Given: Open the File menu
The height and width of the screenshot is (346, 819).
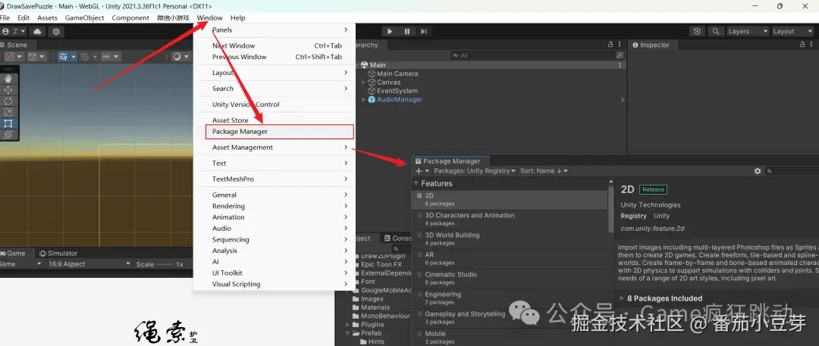Looking at the screenshot, I should [5, 17].
